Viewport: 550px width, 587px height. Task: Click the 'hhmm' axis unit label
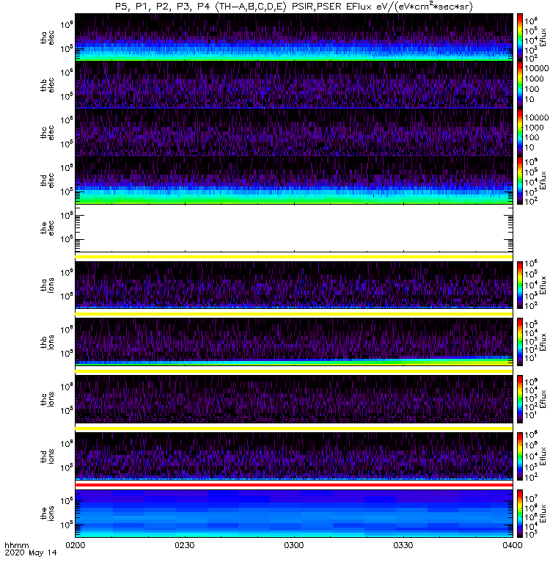pos(17,545)
